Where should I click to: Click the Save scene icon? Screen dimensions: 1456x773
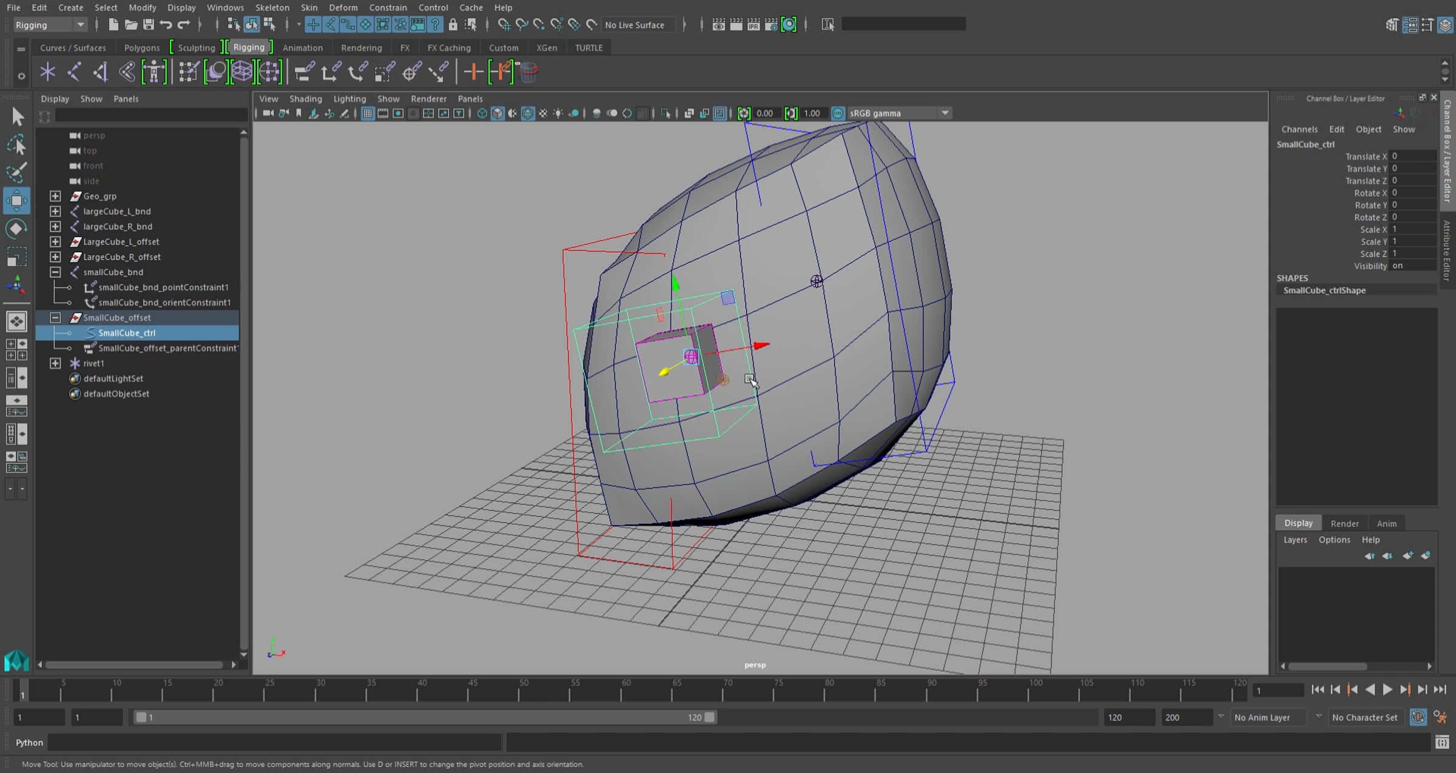point(148,25)
